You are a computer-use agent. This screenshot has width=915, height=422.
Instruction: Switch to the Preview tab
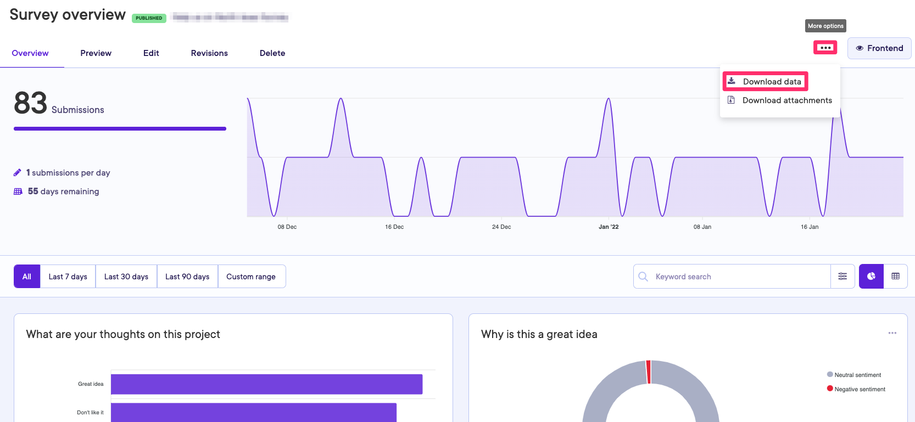pyautogui.click(x=96, y=53)
